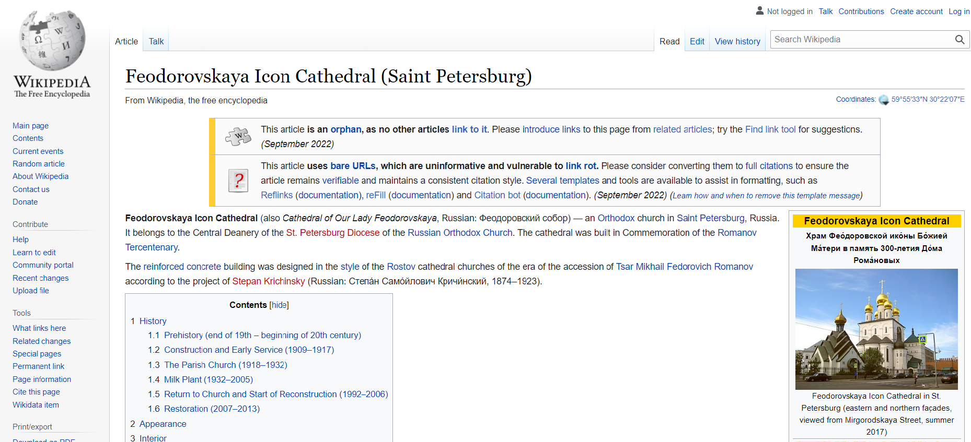Open the user Talk link at top right
Screen dimensions: 971x442
tap(826, 11)
